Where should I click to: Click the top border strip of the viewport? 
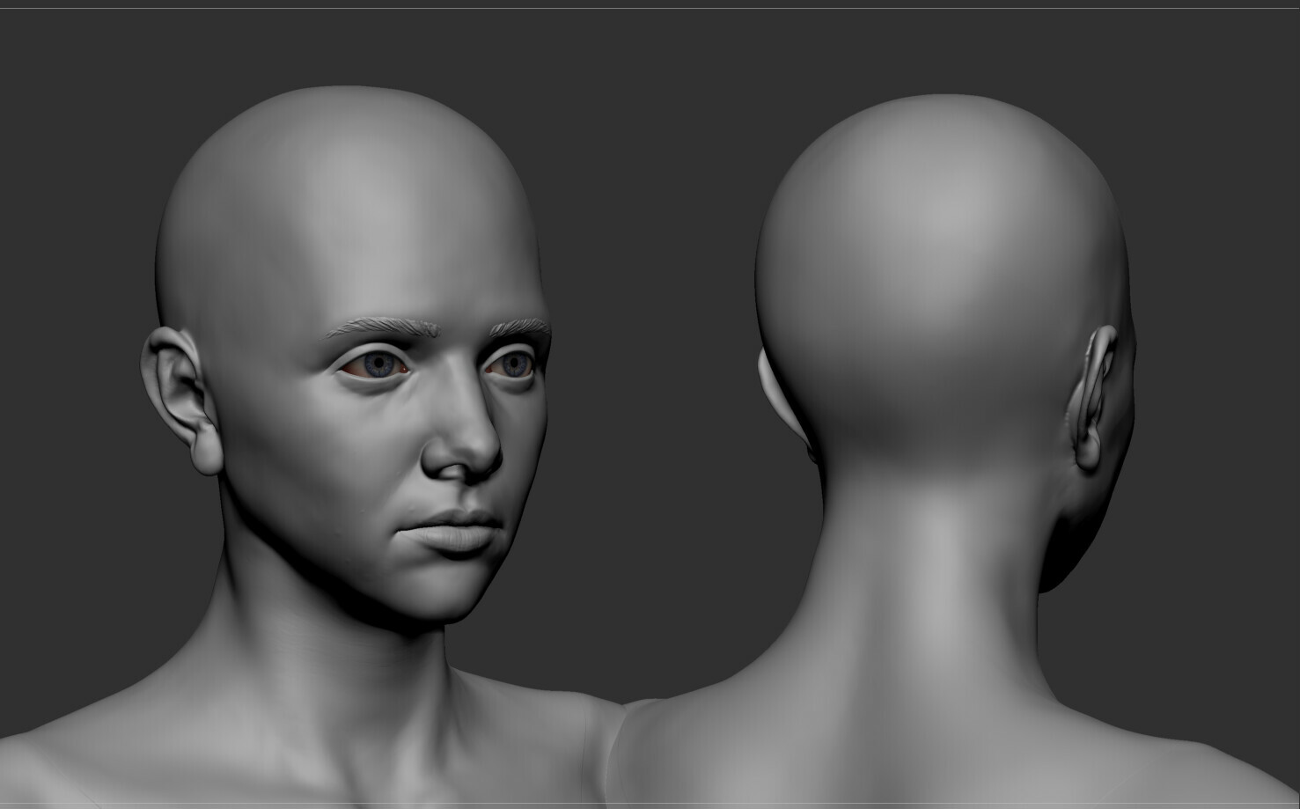650,4
